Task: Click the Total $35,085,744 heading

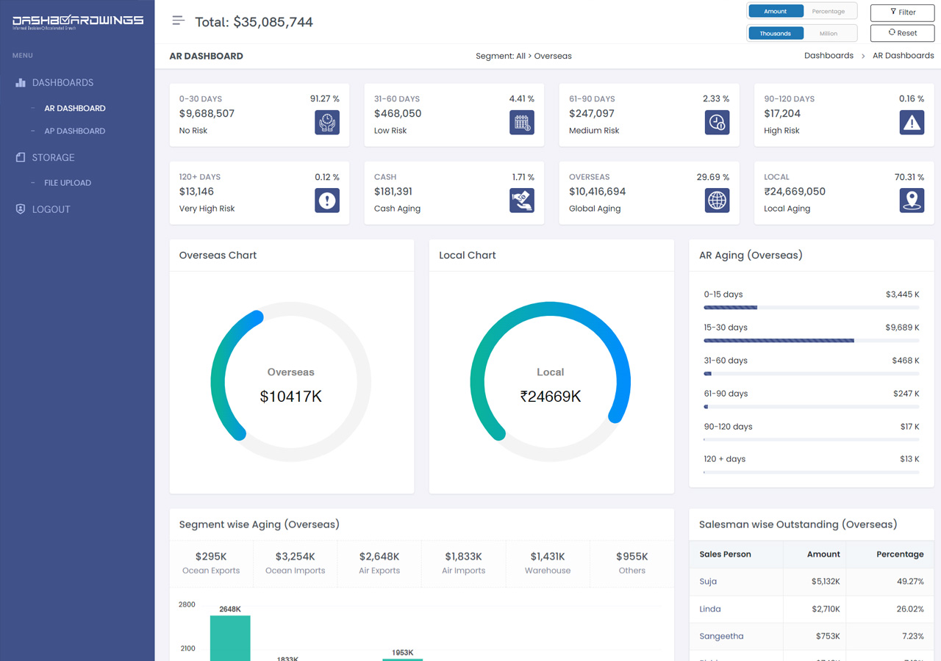Action: 254,22
